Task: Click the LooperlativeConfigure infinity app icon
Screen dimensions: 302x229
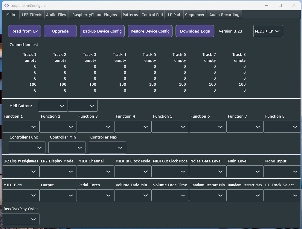Action: point(7,6)
